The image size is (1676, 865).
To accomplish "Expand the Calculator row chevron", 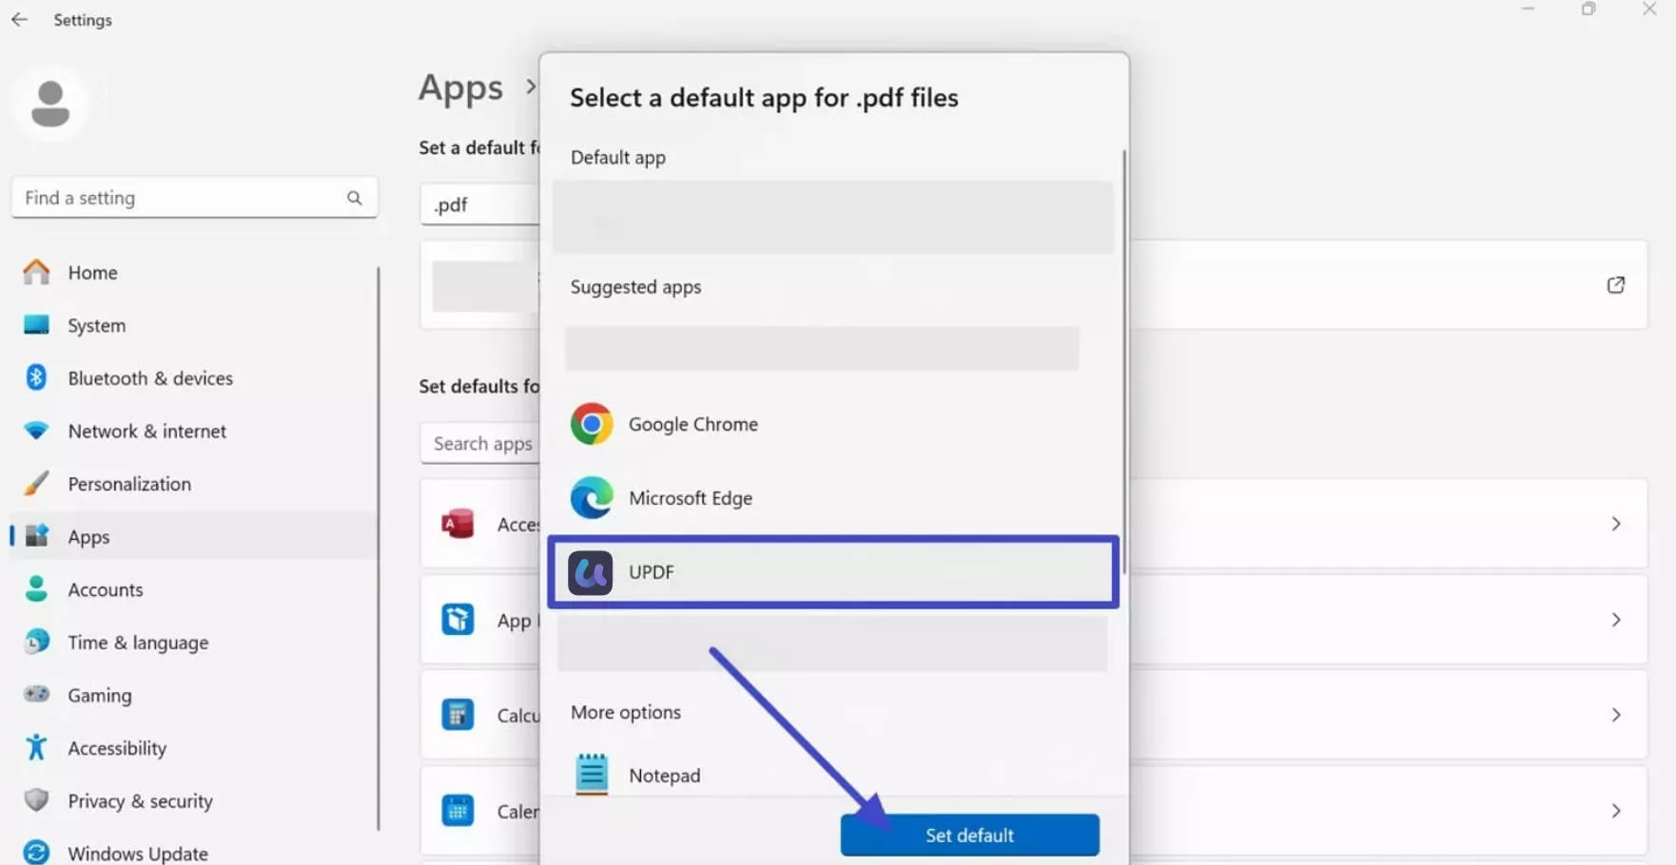I will [1615, 715].
